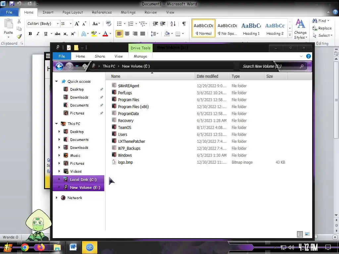The height and width of the screenshot is (254, 339).
Task: Apply Superscript formatting in Word
Action: tap(73, 34)
